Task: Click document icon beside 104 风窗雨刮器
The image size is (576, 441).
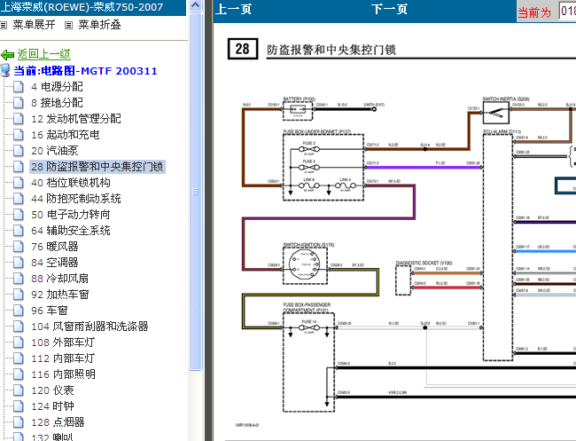Action: (19, 327)
